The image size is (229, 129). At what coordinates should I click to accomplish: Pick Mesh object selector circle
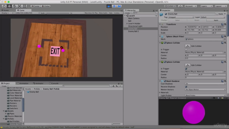pyautogui.click(x=225, y=39)
